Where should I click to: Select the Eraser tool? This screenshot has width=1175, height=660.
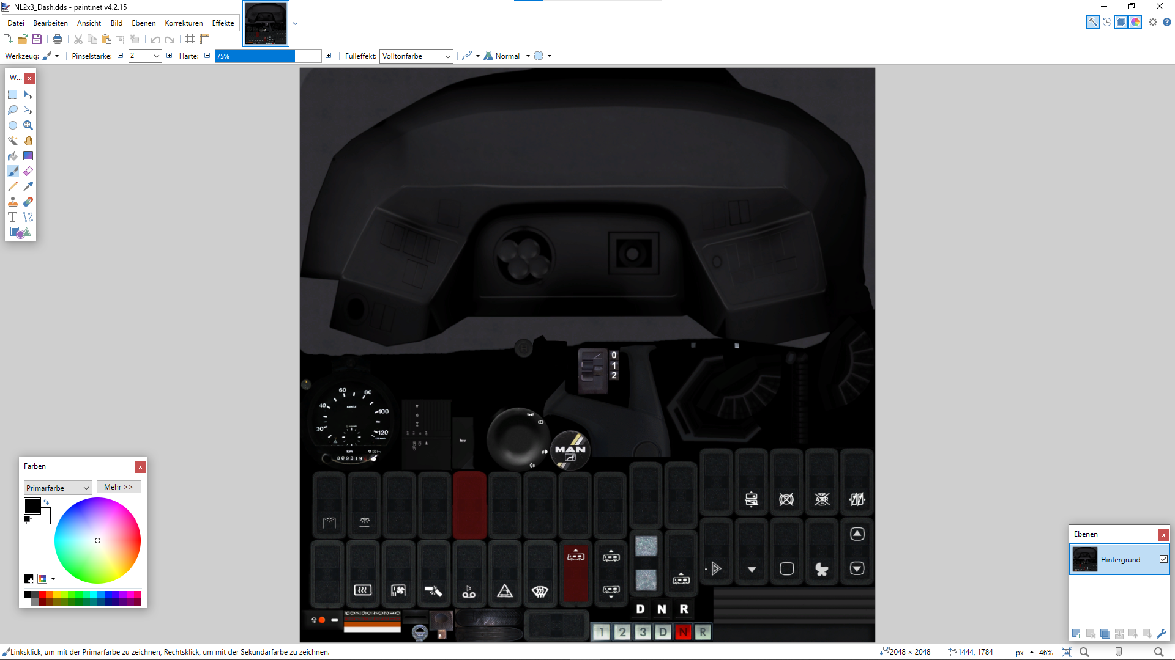click(x=28, y=171)
